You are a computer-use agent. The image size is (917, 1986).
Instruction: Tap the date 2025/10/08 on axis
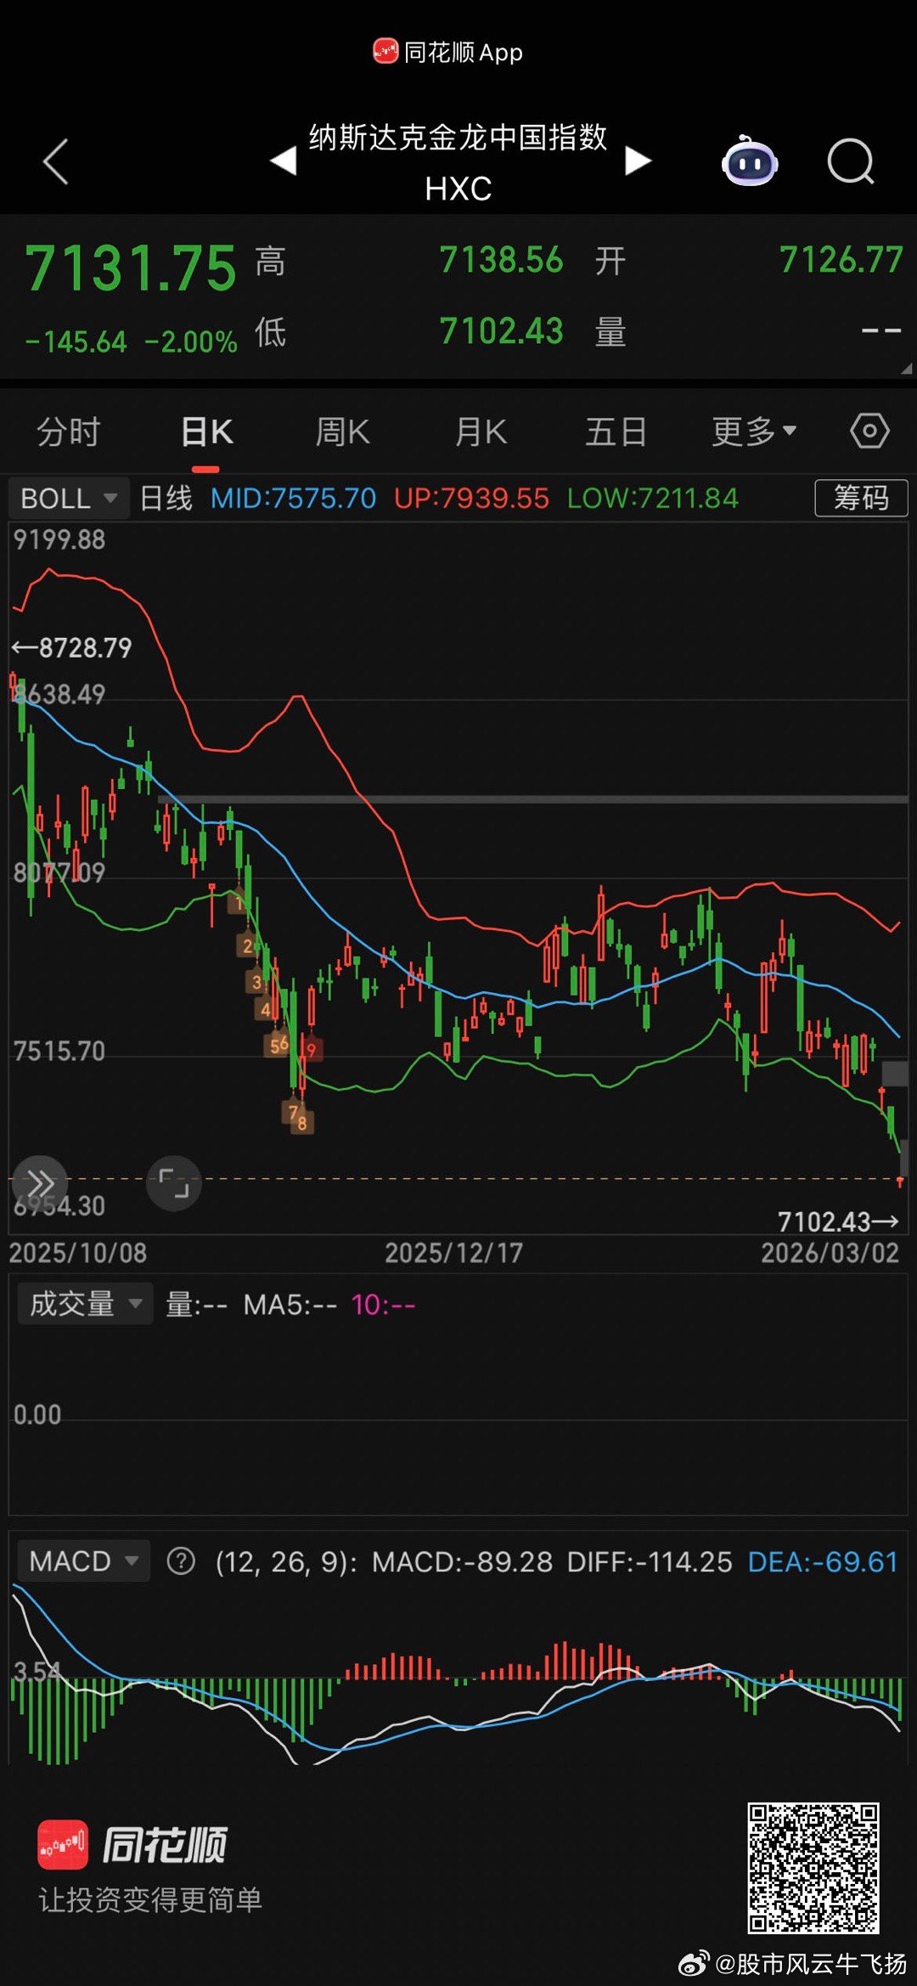78,1253
